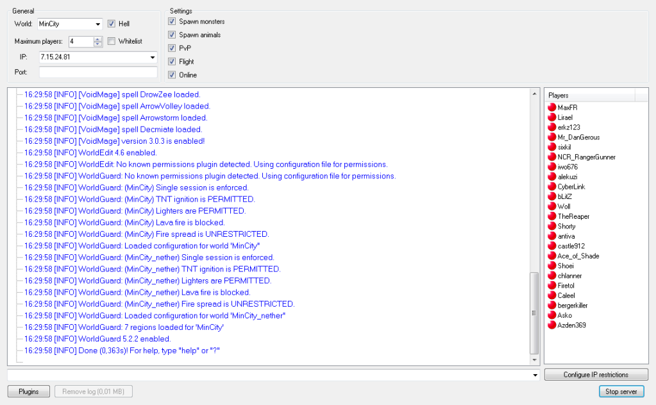Viewport: 656px width, 405px height.
Task: Decrease Maximum players with down arrow
Action: click(x=97, y=44)
